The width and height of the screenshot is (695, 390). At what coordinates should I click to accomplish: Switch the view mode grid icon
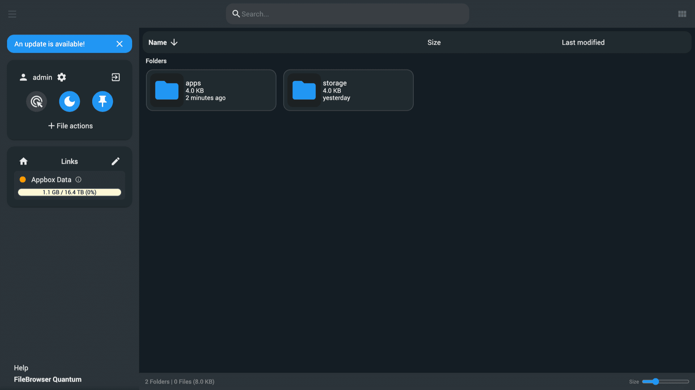pyautogui.click(x=682, y=14)
